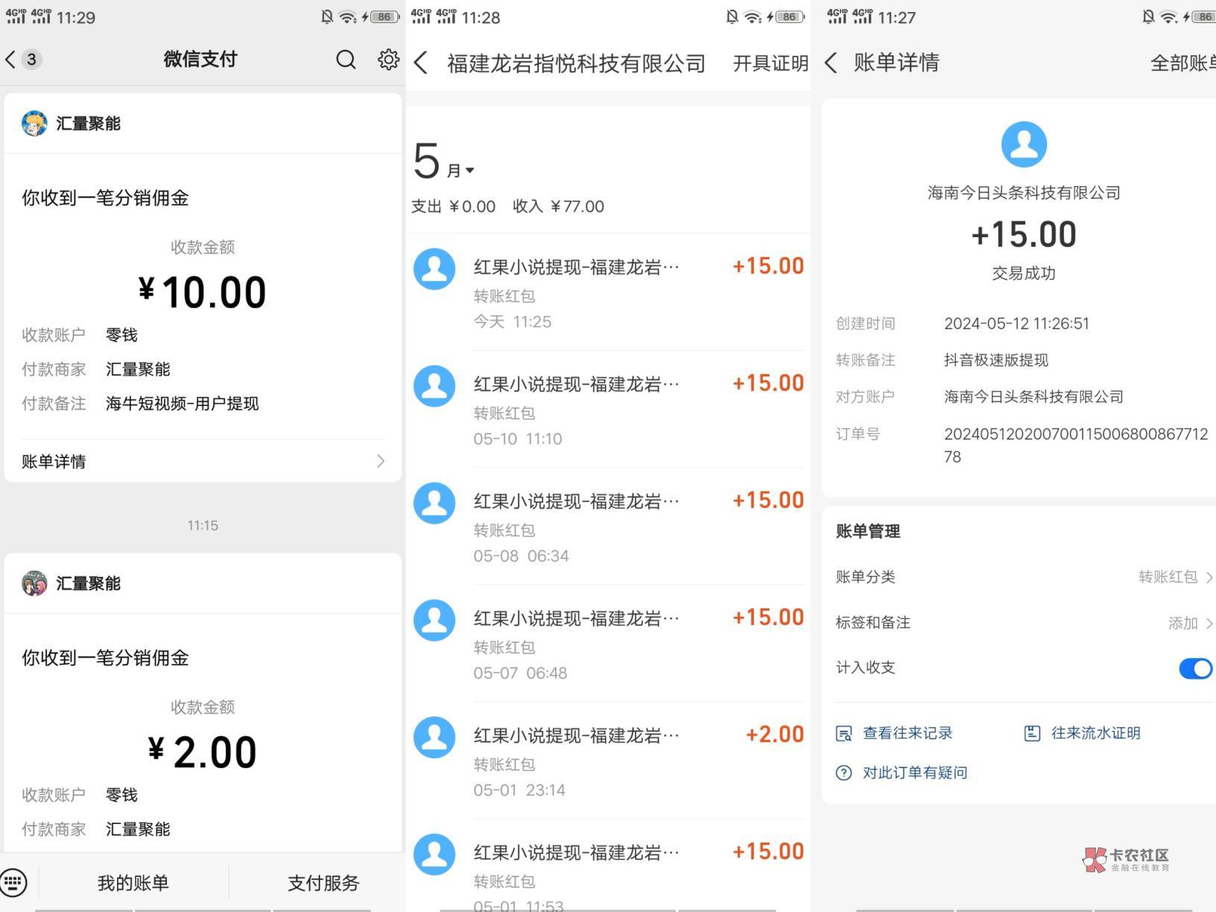The image size is (1216, 912).
Task: Go back from 账单详情 screen
Action: [832, 63]
